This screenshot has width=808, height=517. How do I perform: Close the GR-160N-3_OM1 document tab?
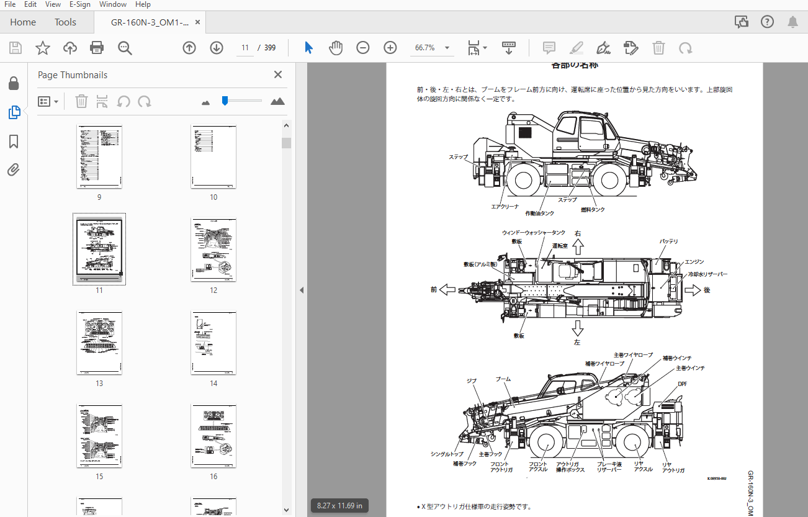(x=198, y=22)
